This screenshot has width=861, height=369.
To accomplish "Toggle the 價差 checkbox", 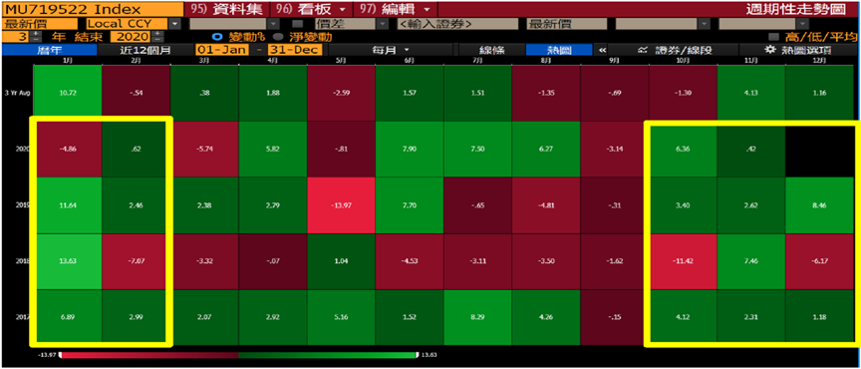I will pos(298,24).
